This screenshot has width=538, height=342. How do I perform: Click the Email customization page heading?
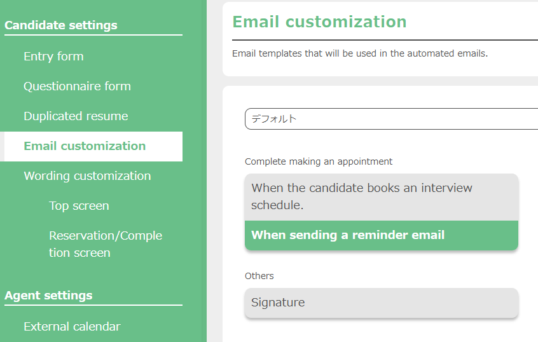319,22
